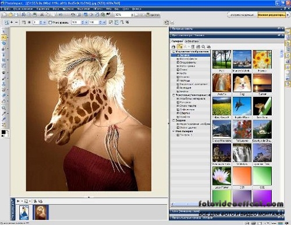Click the Save floppy disk icon
Viewport: 291px width, 225px height.
point(16,14)
